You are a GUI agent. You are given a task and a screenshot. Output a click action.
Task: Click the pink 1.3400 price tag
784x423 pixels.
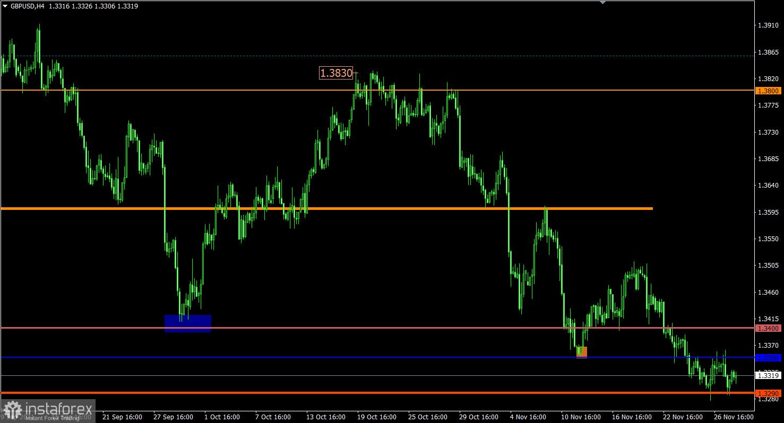click(768, 329)
